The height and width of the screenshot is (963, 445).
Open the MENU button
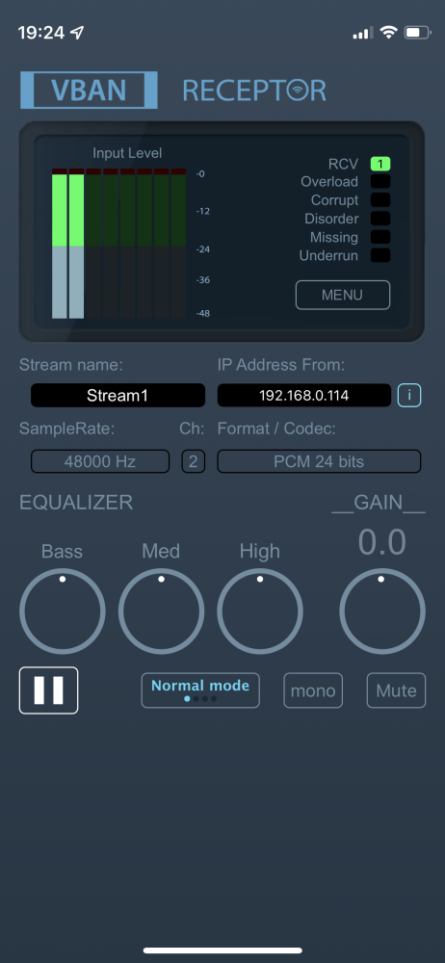[x=342, y=295]
